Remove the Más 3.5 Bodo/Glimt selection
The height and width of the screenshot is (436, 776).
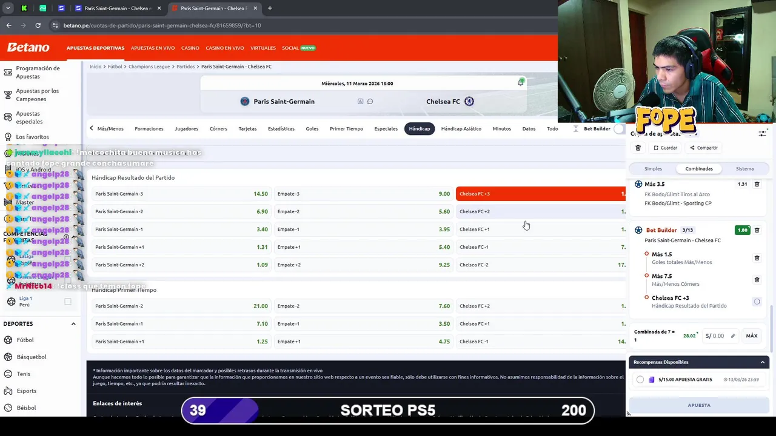point(757,184)
